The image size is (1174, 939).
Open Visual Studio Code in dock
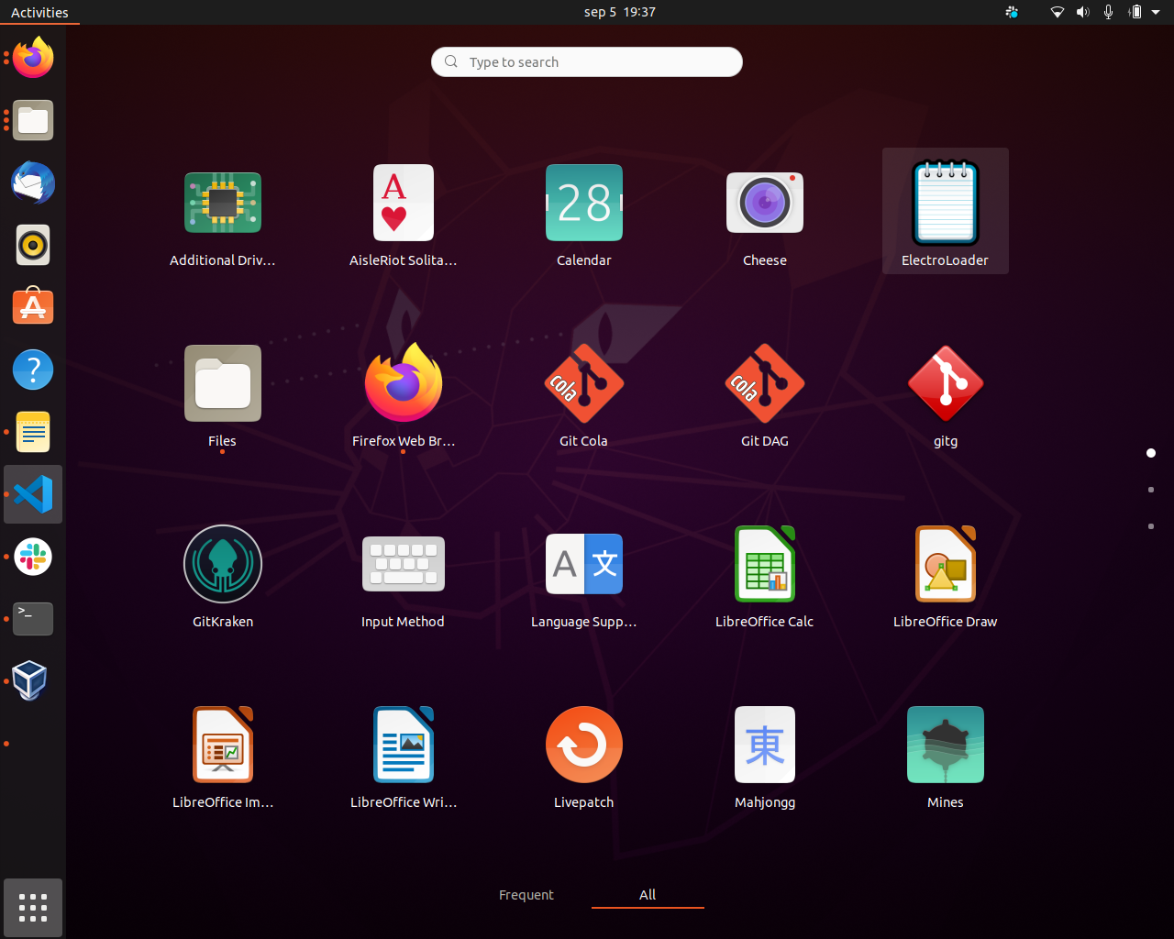(x=33, y=494)
